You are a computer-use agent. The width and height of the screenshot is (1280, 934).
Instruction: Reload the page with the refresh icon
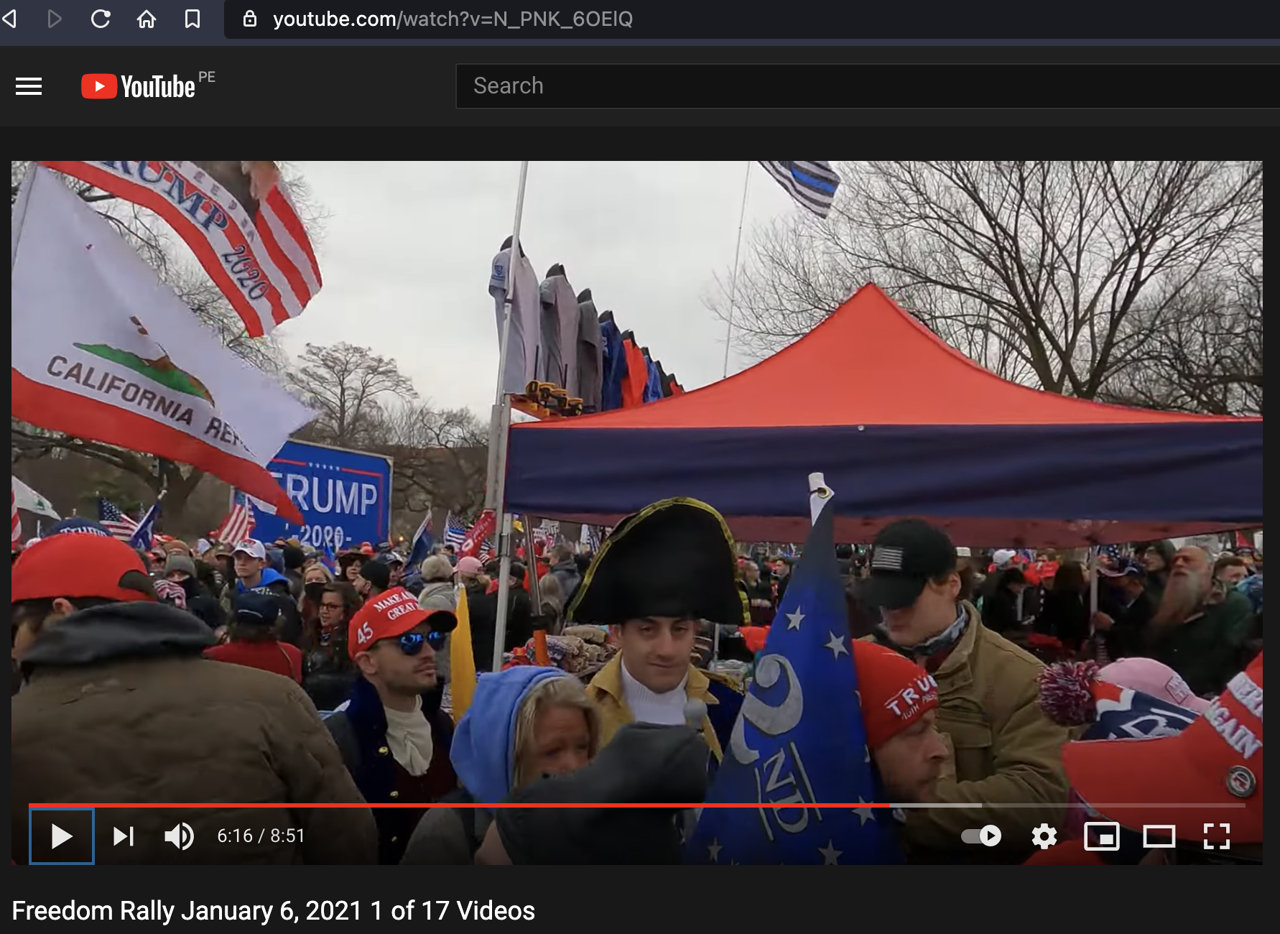click(x=101, y=19)
